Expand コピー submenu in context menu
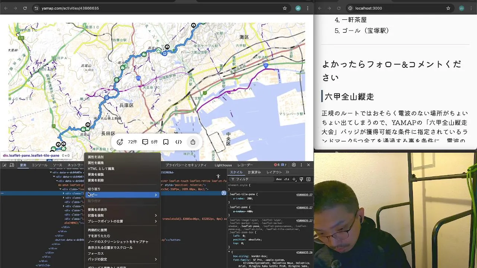Viewport: 477px width, 268px height. click(123, 195)
